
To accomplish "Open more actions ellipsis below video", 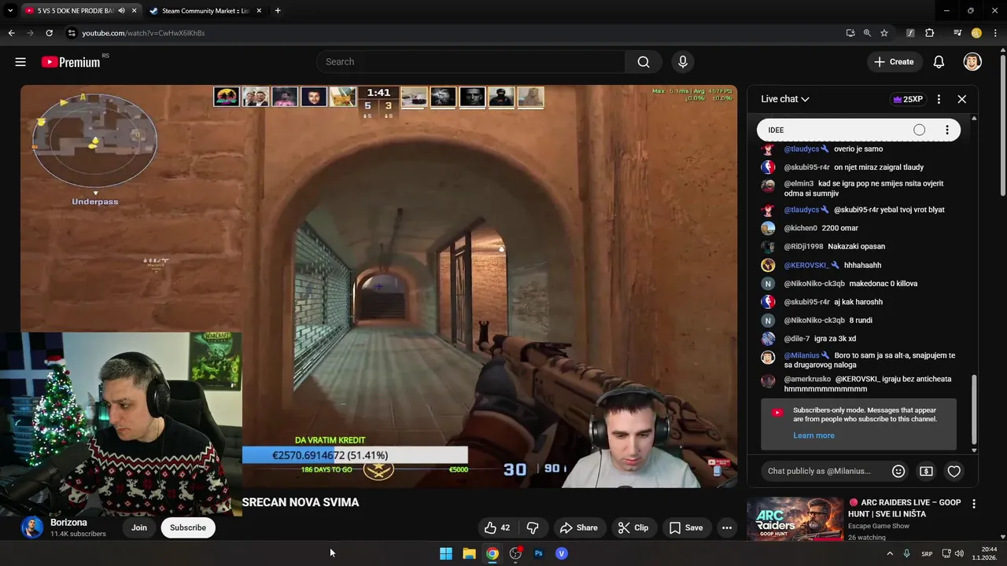I will 727,527.
